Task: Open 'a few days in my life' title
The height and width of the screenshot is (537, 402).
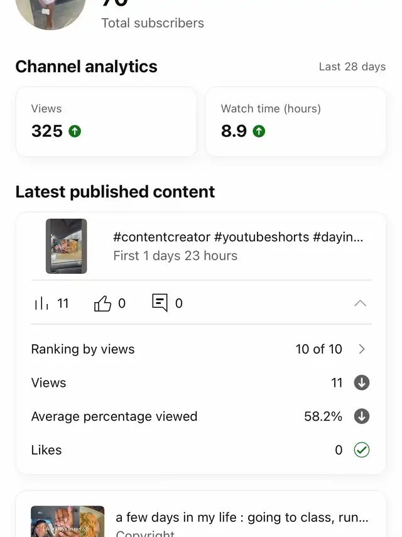Action: [x=242, y=517]
